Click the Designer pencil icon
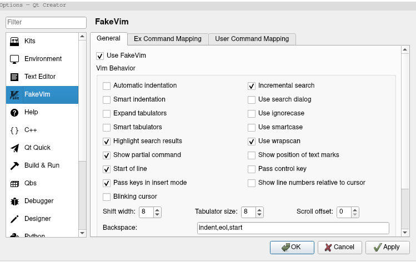 14,219
